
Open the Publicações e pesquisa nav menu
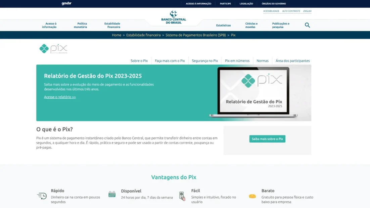[281, 25]
